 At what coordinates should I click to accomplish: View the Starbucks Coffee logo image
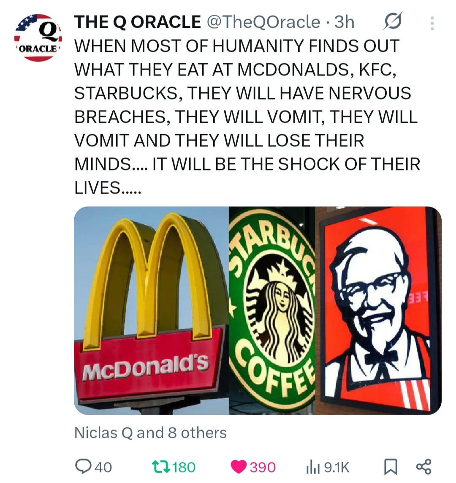pos(272,310)
